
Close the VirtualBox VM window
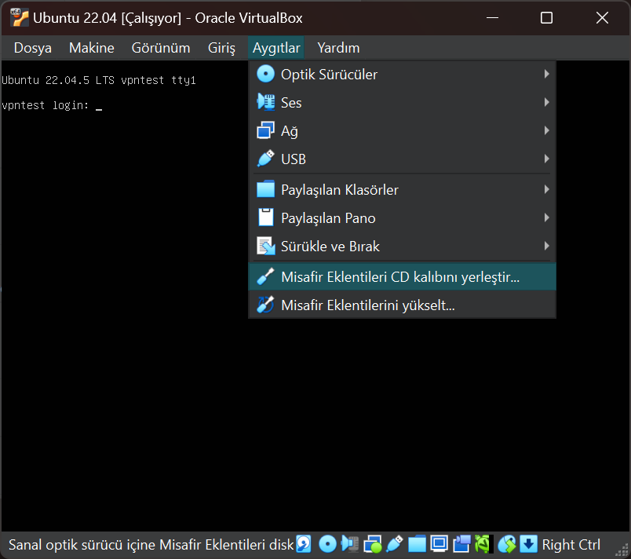tap(602, 18)
